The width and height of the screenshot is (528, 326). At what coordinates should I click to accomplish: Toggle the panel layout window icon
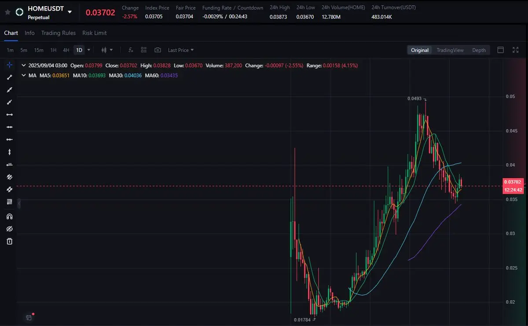[x=501, y=50]
